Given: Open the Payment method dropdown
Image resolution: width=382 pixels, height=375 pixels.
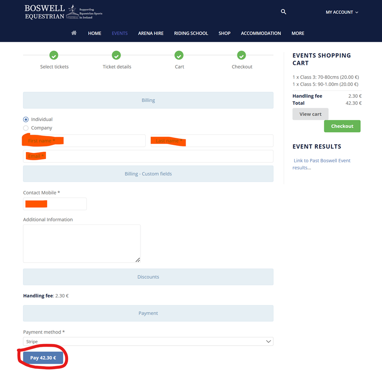Looking at the screenshot, I should point(148,341).
